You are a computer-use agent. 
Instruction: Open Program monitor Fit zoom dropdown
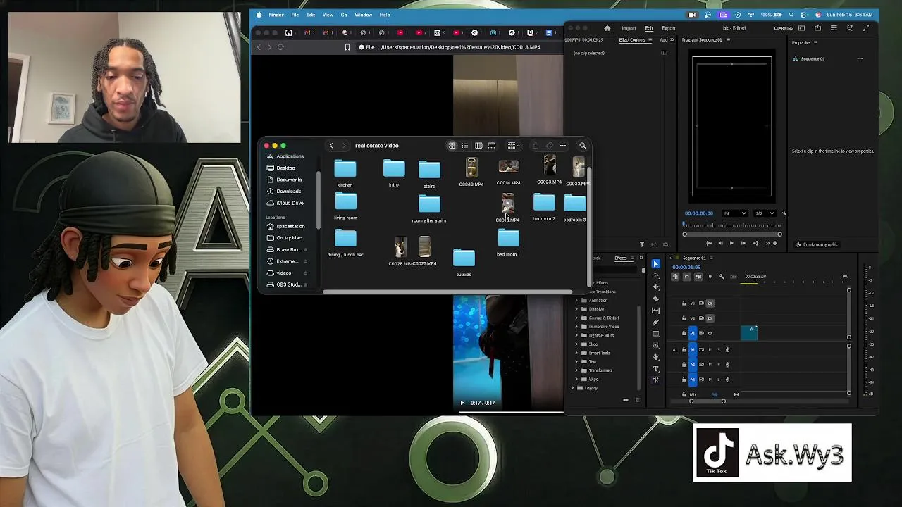click(735, 213)
